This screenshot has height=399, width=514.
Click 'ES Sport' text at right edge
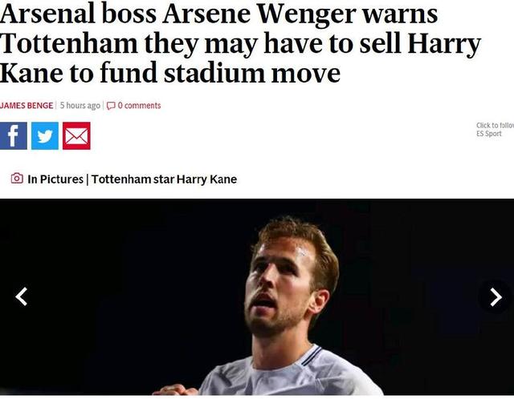click(x=489, y=134)
